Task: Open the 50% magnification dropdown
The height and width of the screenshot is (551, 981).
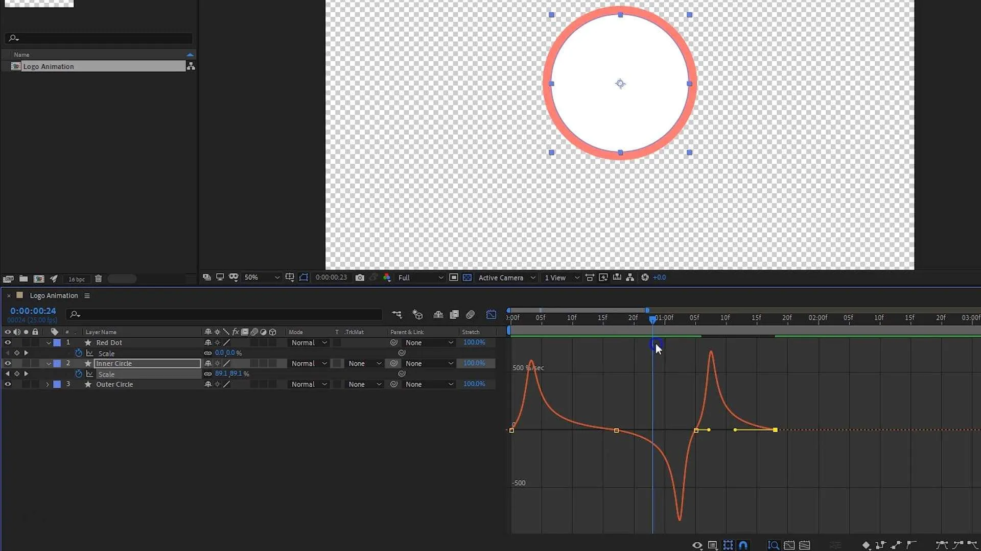Action: [261, 277]
